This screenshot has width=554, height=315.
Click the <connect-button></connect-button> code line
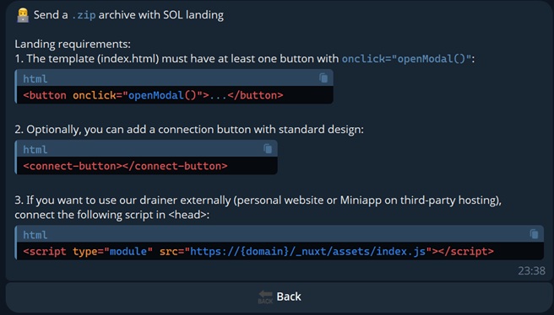coord(125,166)
